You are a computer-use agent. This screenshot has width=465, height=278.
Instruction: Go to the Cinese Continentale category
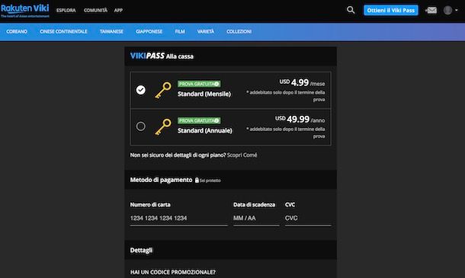point(63,31)
